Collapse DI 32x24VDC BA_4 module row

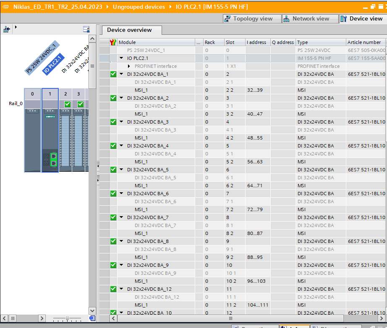click(121, 145)
